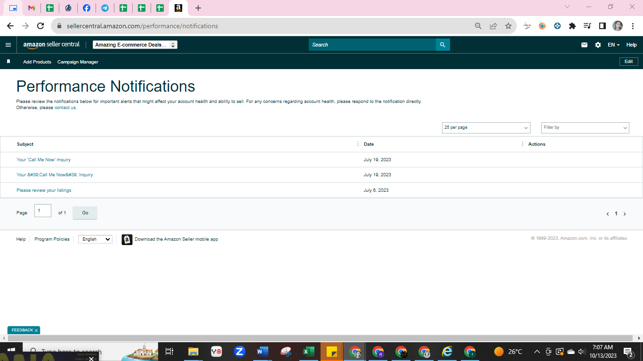
Task: Switch to the Gmail tab
Action: (31, 8)
